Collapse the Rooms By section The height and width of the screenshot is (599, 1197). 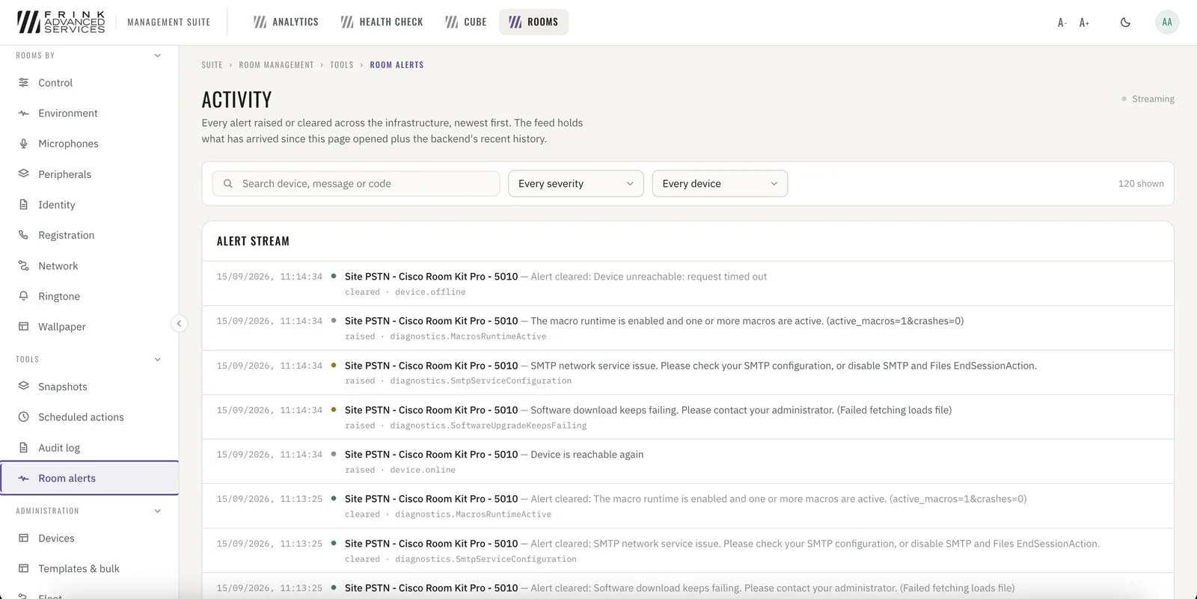(x=157, y=55)
